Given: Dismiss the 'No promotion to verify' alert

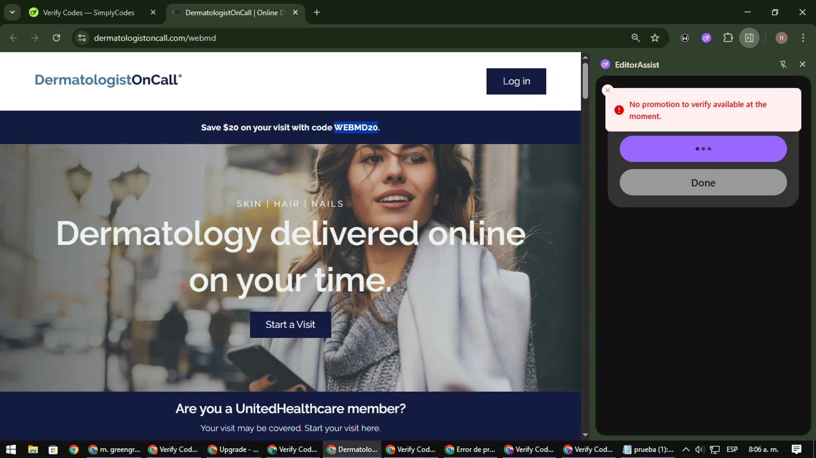Looking at the screenshot, I should tap(608, 90).
